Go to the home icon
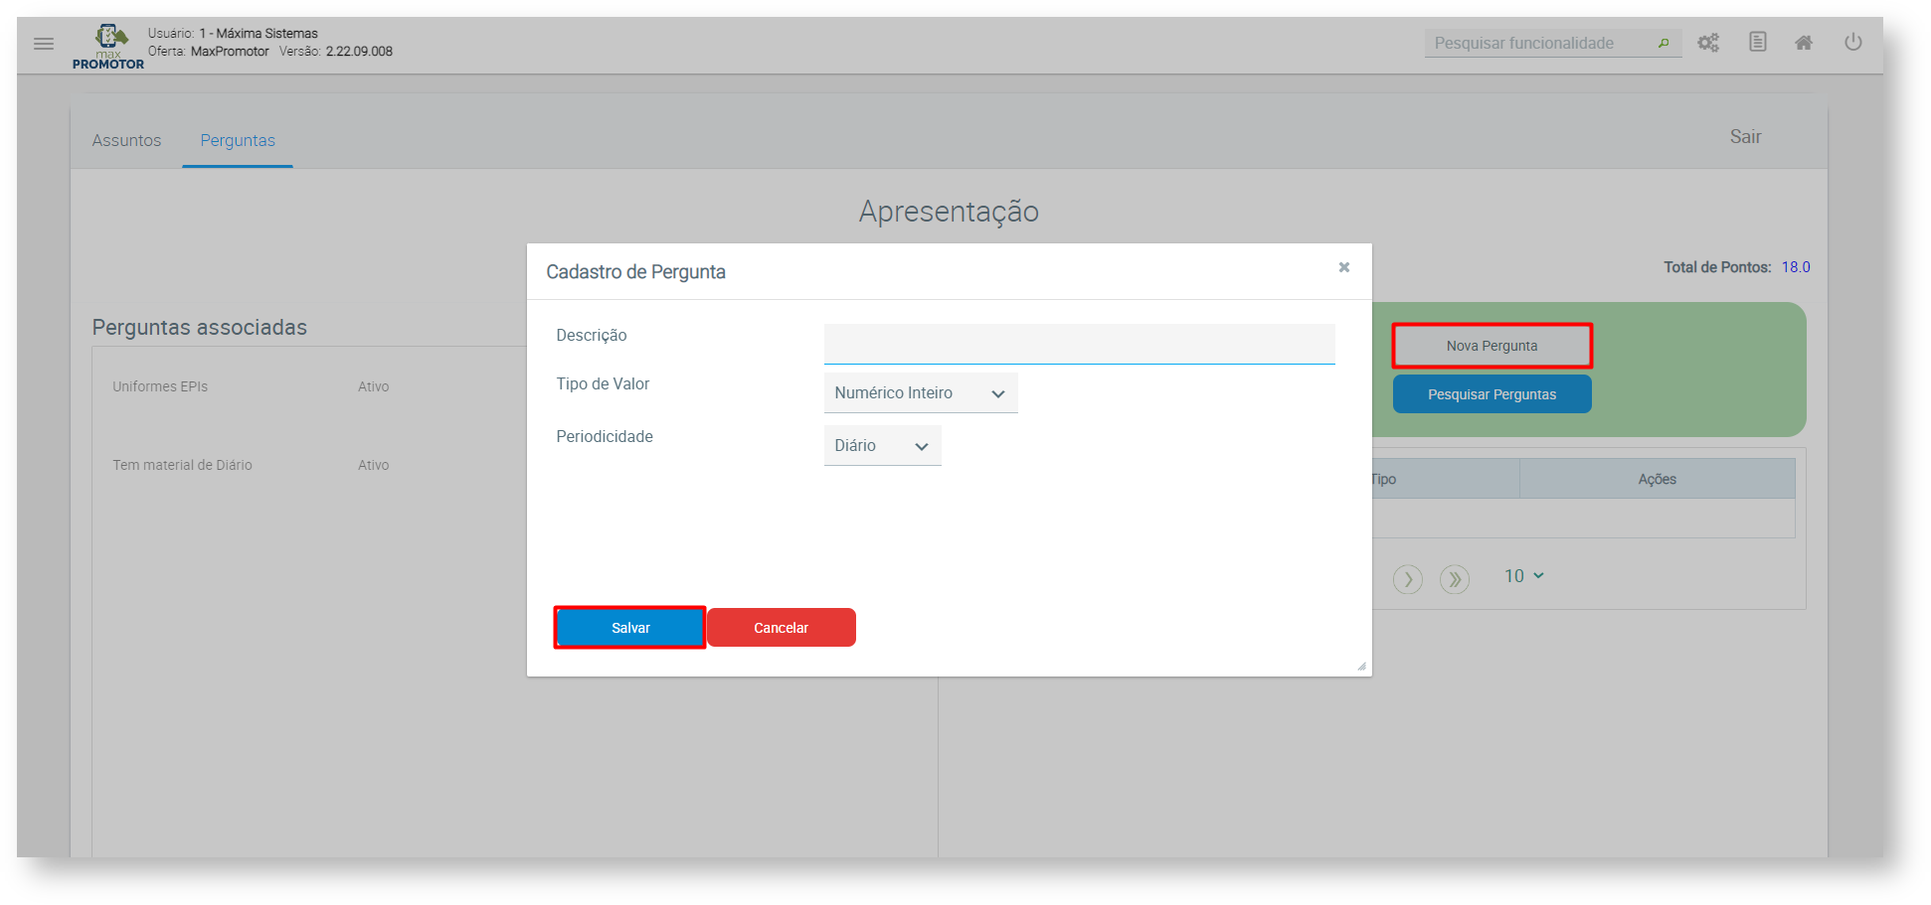Screen dimensions: 1931x905 coord(1804,43)
